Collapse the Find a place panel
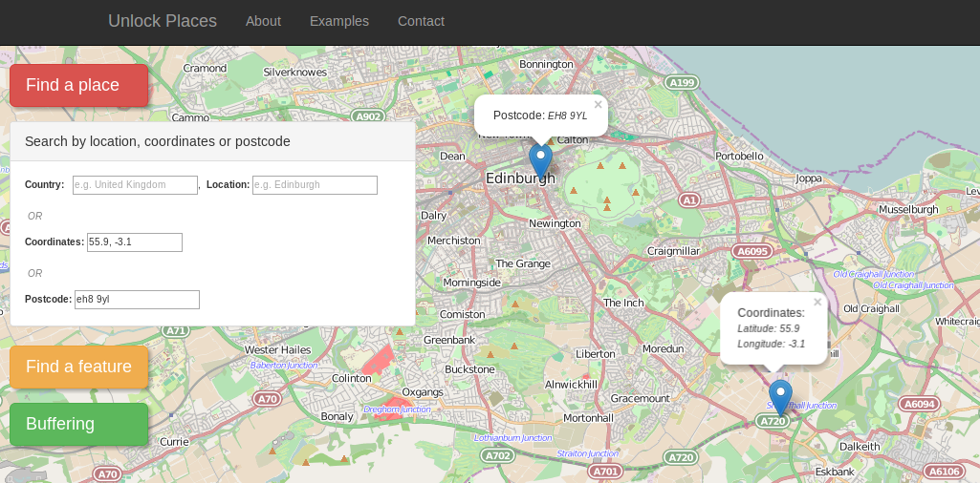 78,86
